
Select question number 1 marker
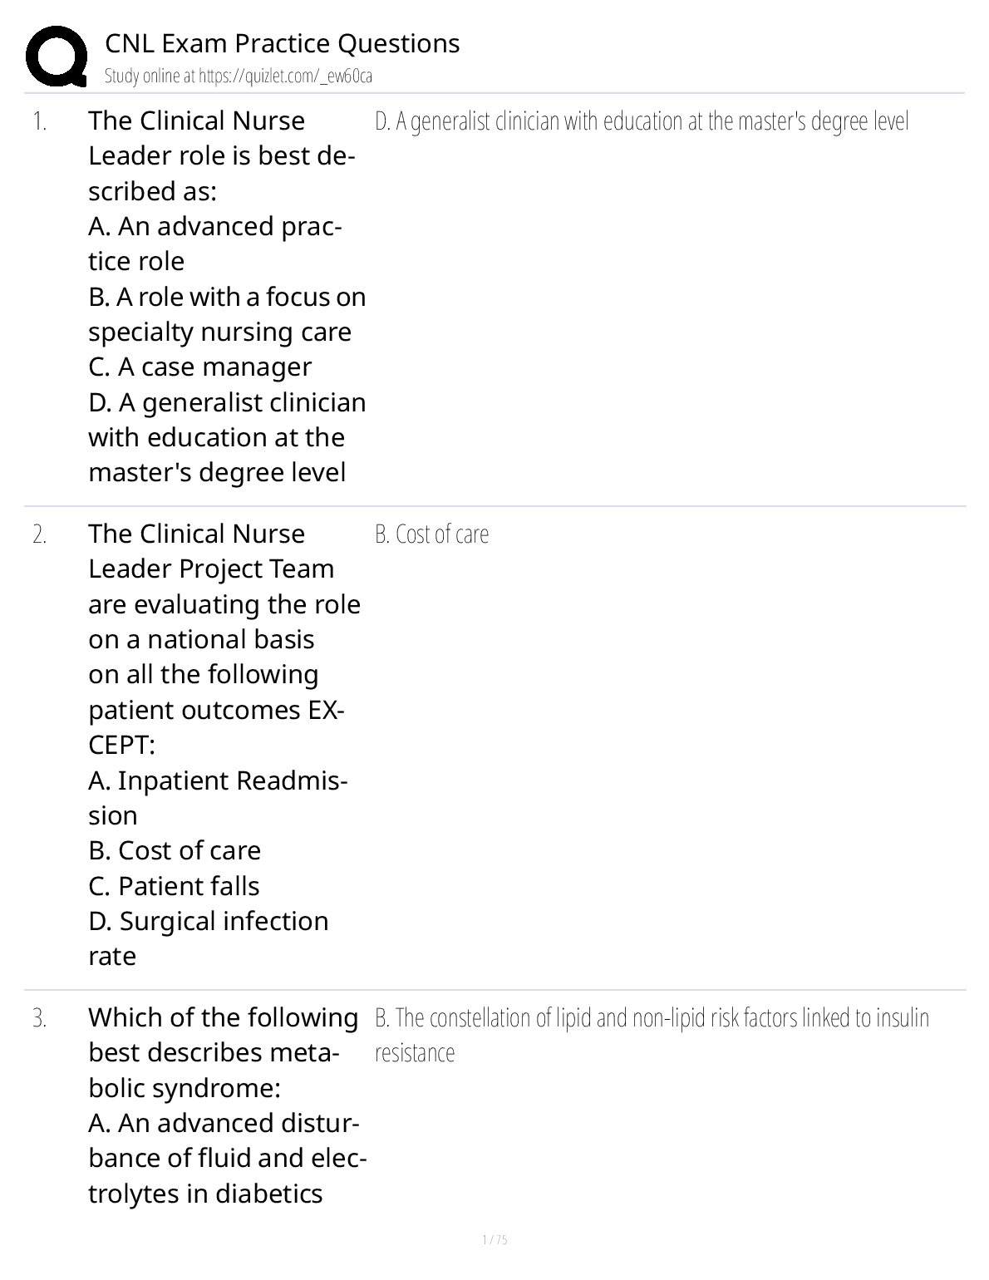pos(40,122)
